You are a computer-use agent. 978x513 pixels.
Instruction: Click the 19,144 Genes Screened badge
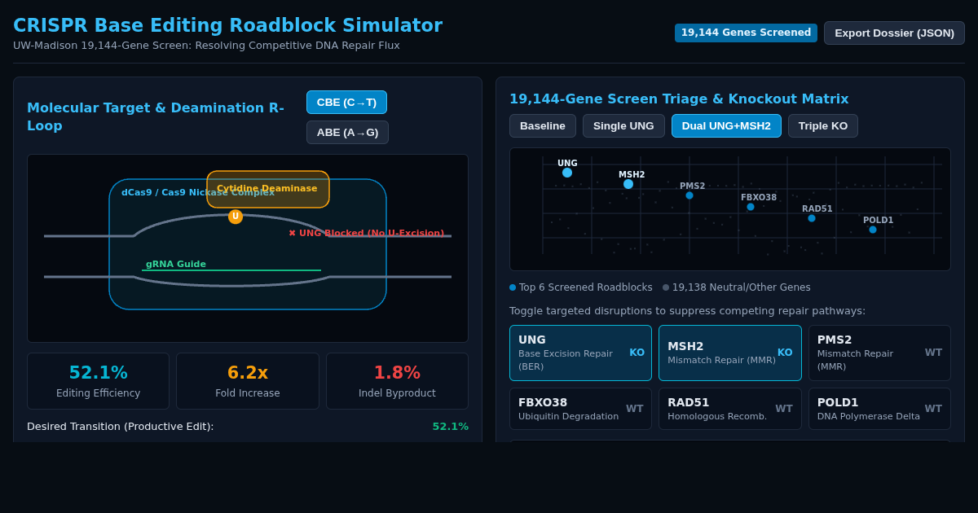click(746, 33)
